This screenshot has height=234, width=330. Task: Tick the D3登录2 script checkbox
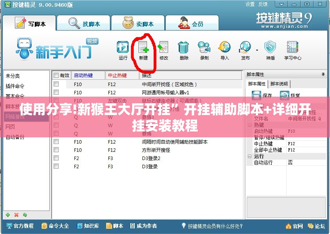click(x=56, y=158)
